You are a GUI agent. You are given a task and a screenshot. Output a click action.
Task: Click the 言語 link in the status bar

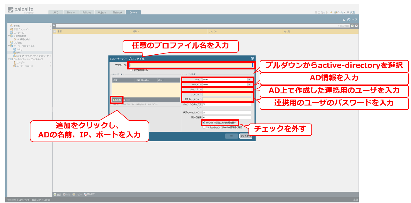[x=355, y=200]
